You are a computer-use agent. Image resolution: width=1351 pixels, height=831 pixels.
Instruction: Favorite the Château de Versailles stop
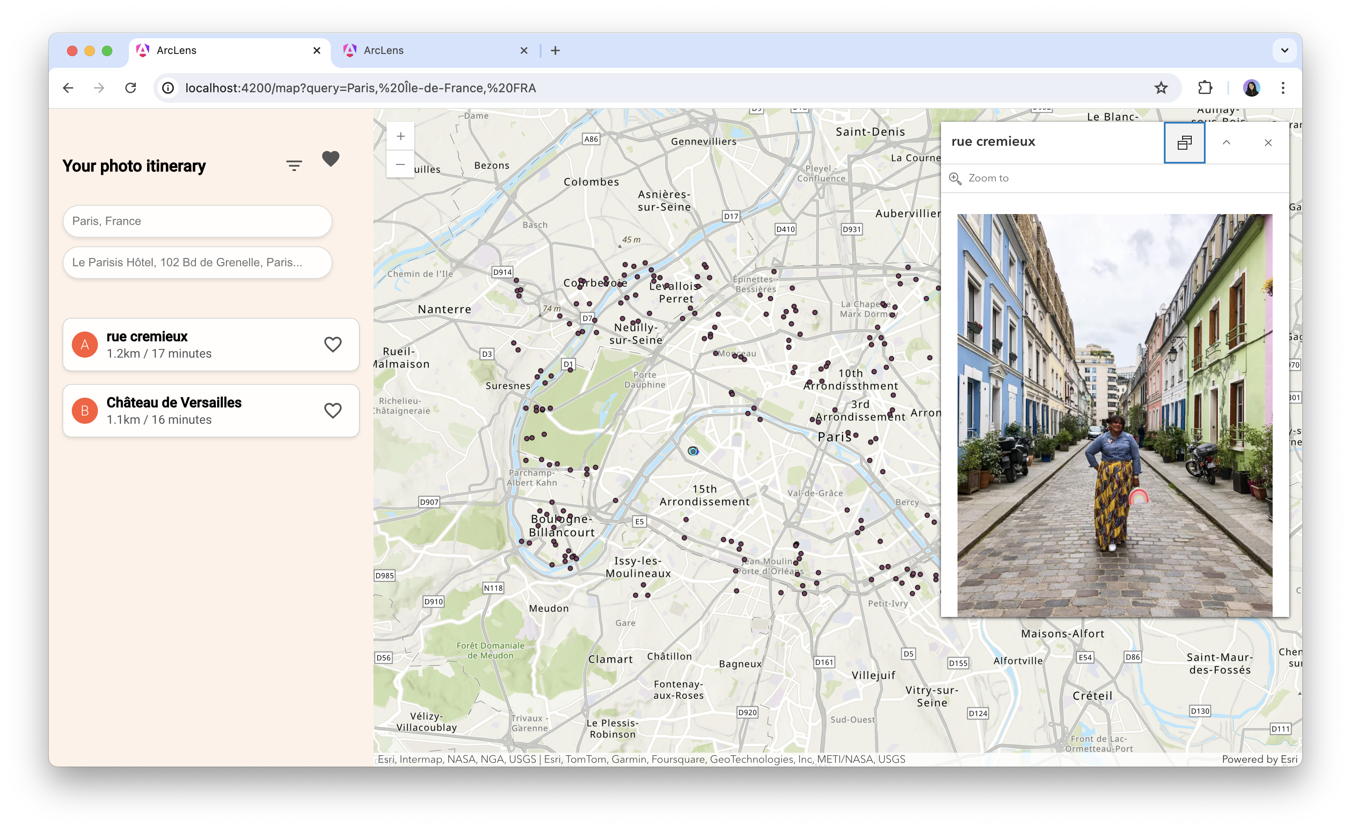pos(333,411)
